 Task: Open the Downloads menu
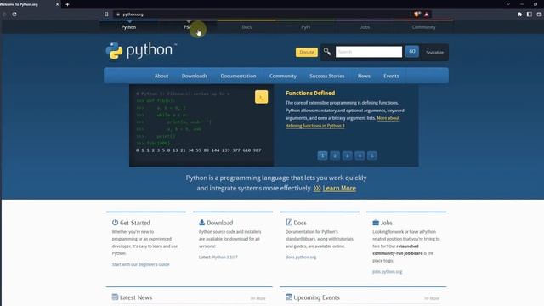(195, 76)
